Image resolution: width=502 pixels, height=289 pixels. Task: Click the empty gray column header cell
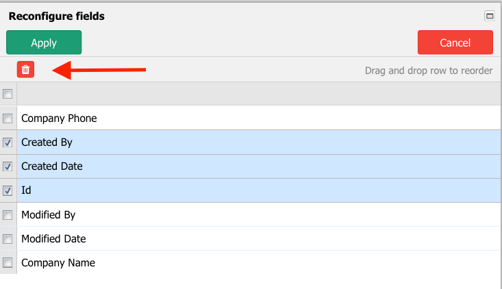pyautogui.click(x=259, y=94)
